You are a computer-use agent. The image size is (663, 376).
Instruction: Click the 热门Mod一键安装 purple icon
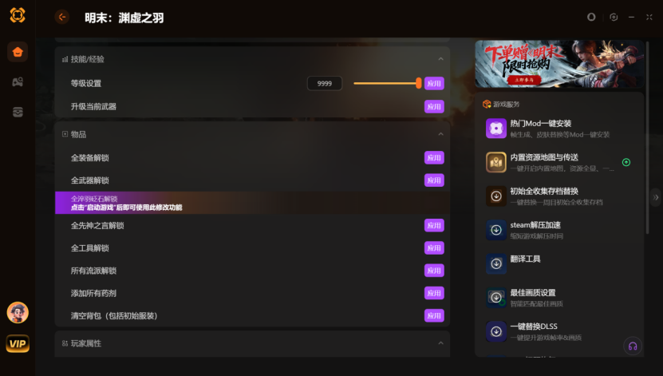[496, 129]
